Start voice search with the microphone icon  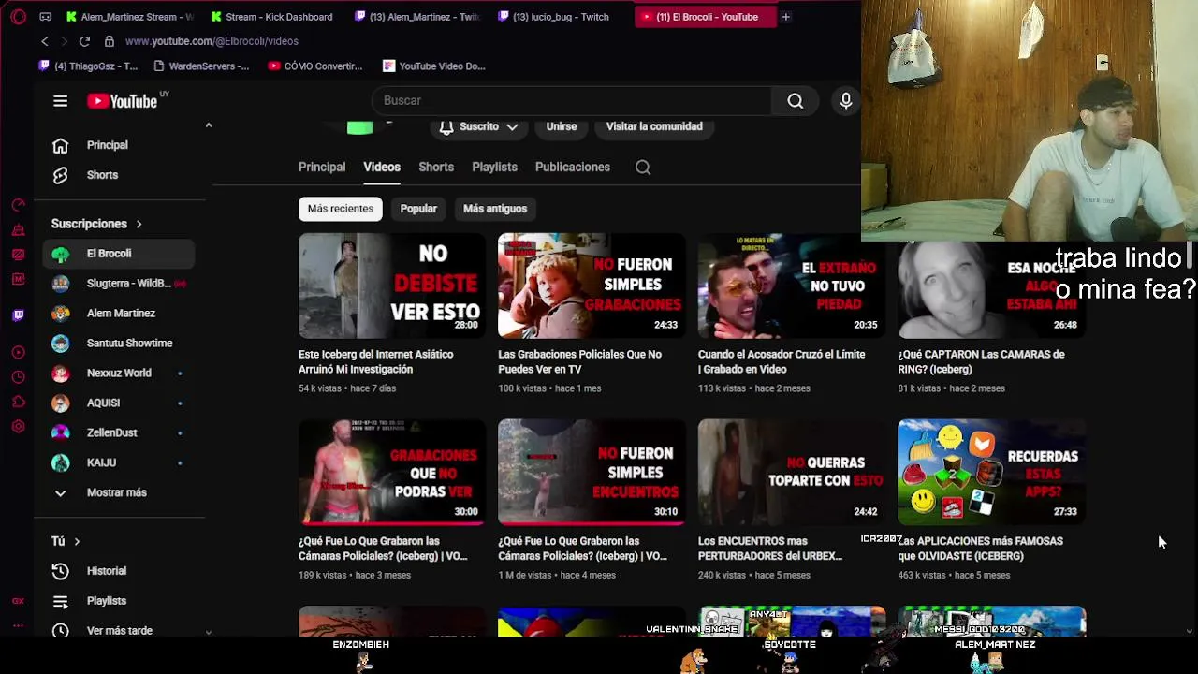(x=845, y=101)
